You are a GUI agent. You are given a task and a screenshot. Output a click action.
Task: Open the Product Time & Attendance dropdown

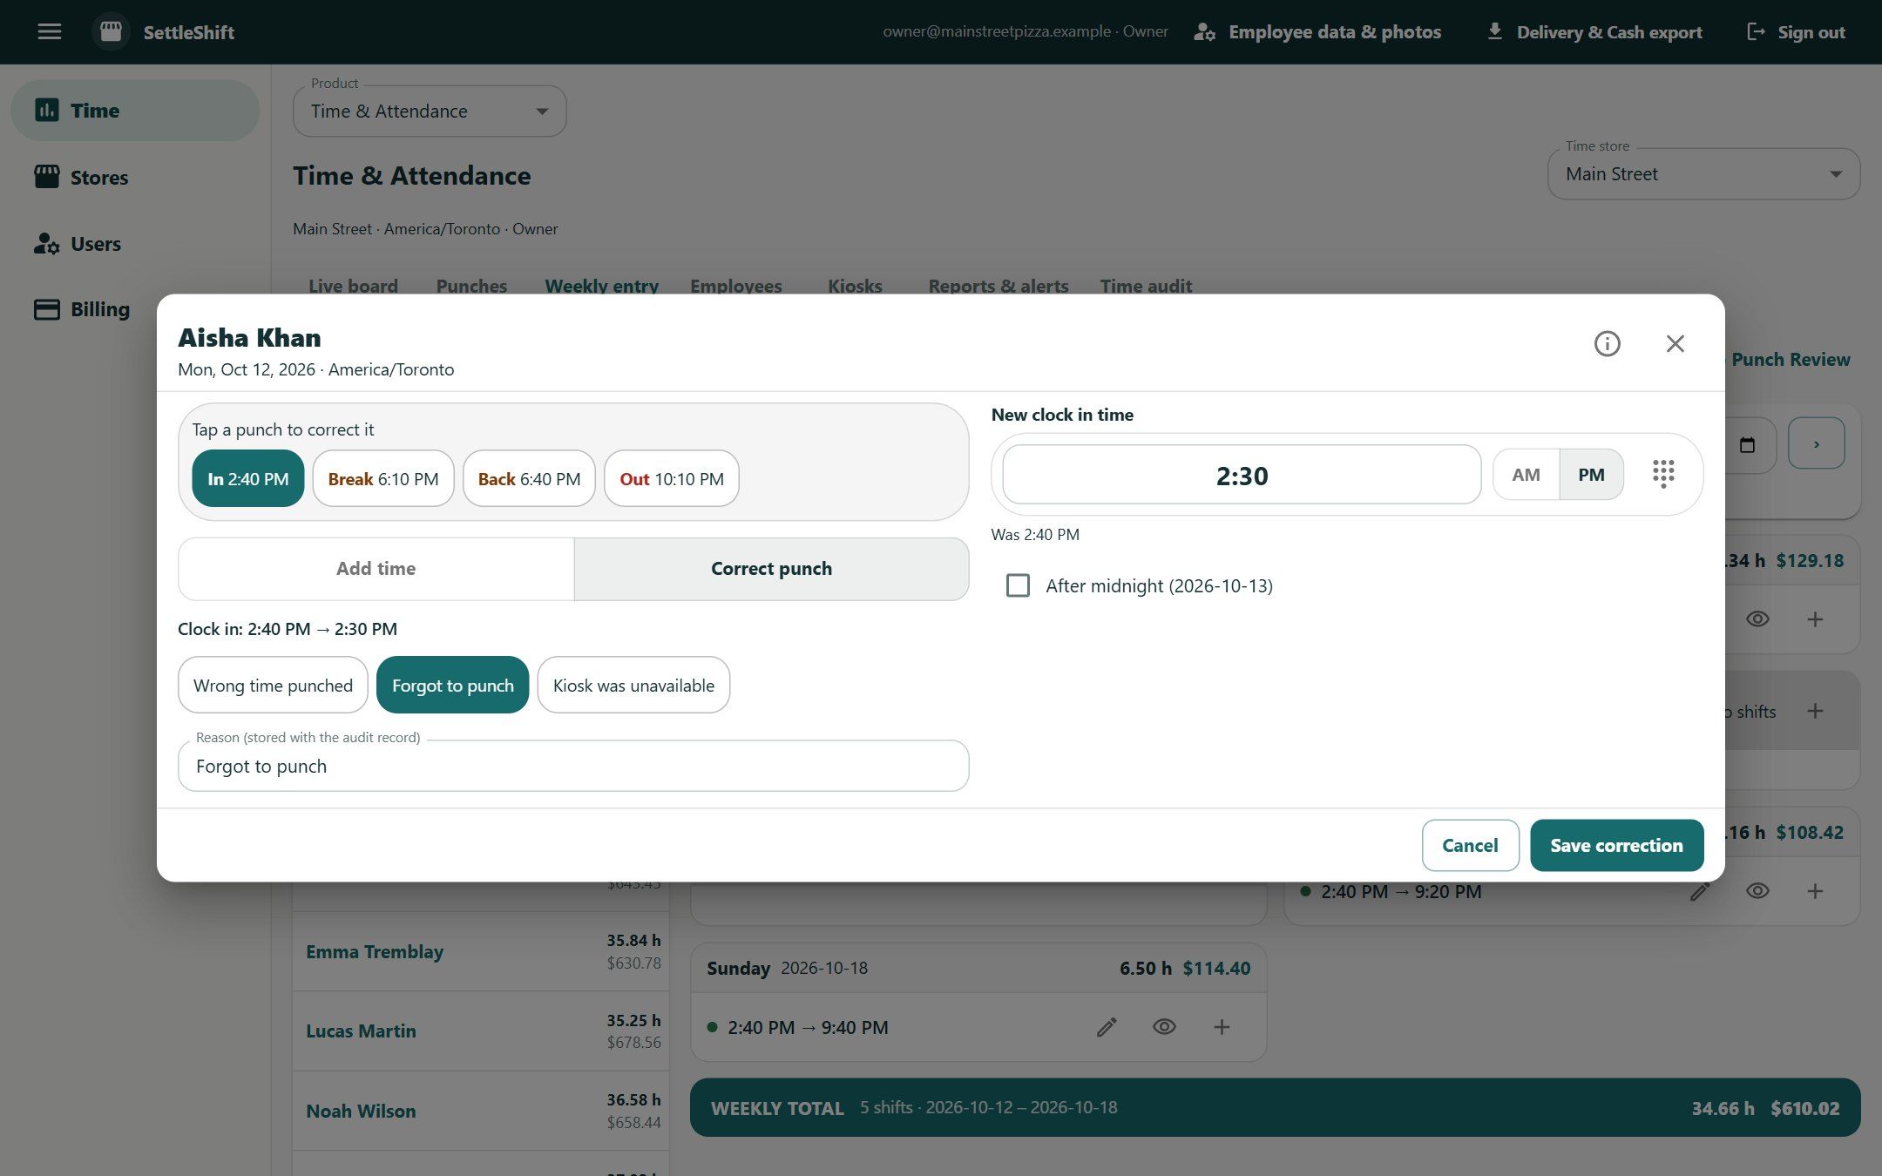(x=430, y=112)
